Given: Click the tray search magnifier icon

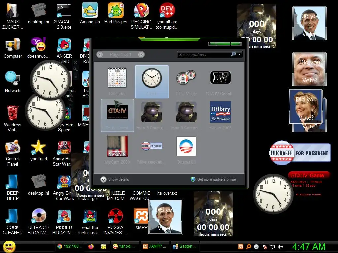Looking at the screenshot, I should (x=248, y=246).
